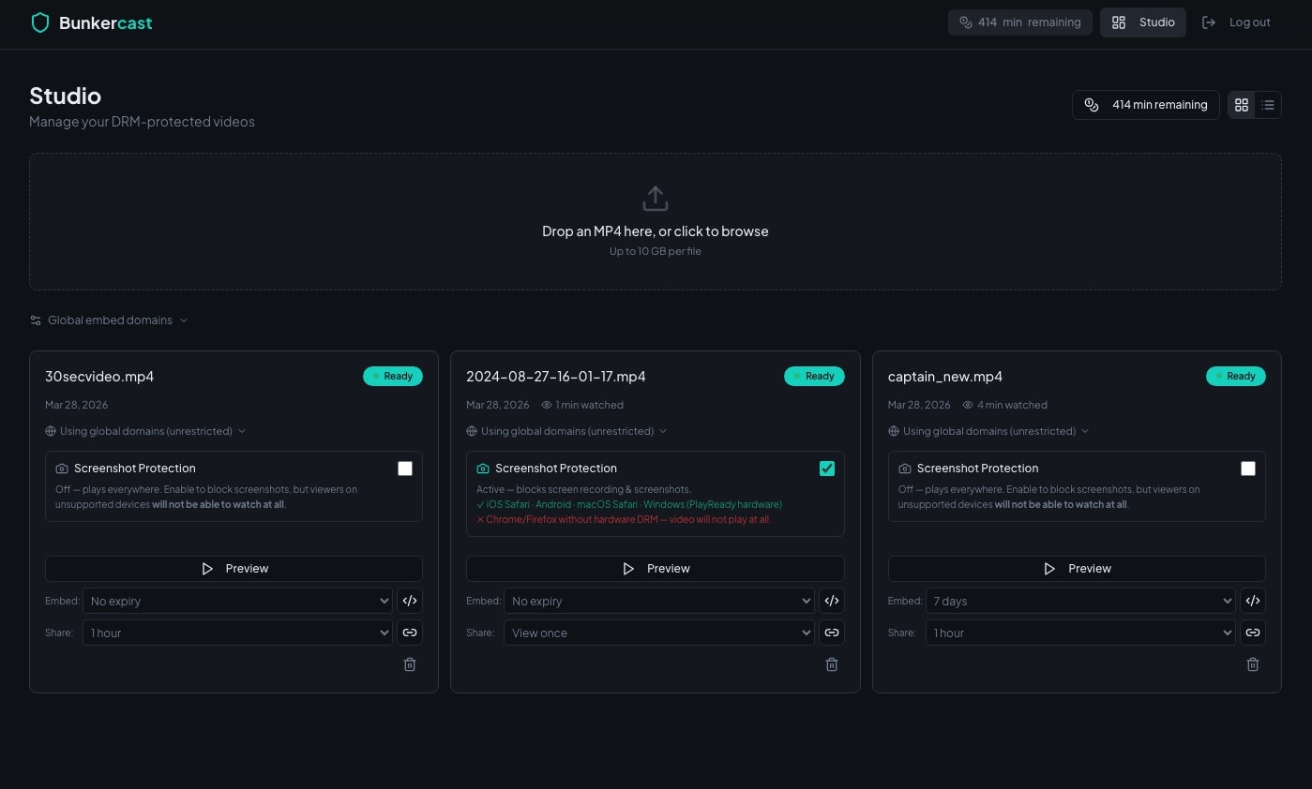This screenshot has width=1312, height=789.
Task: Delete captain_new.mp4 with the trash icon
Action: click(1253, 664)
